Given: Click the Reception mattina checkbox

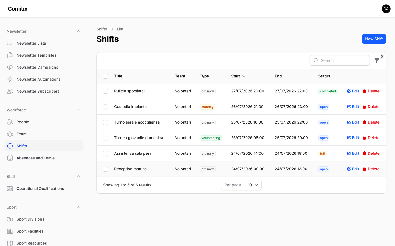Looking at the screenshot, I should (105, 169).
